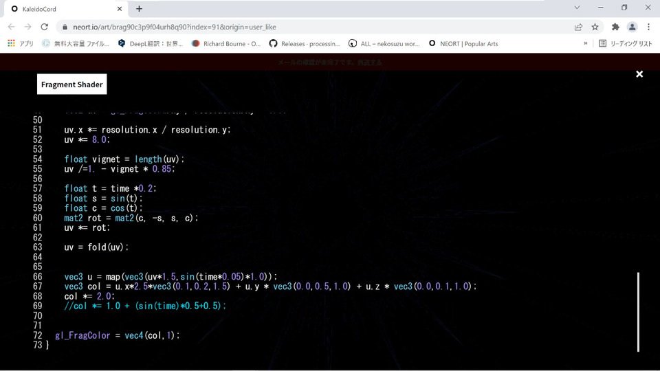This screenshot has width=660, height=371.
Task: Select the Fragment Shader tab
Action: tap(72, 84)
